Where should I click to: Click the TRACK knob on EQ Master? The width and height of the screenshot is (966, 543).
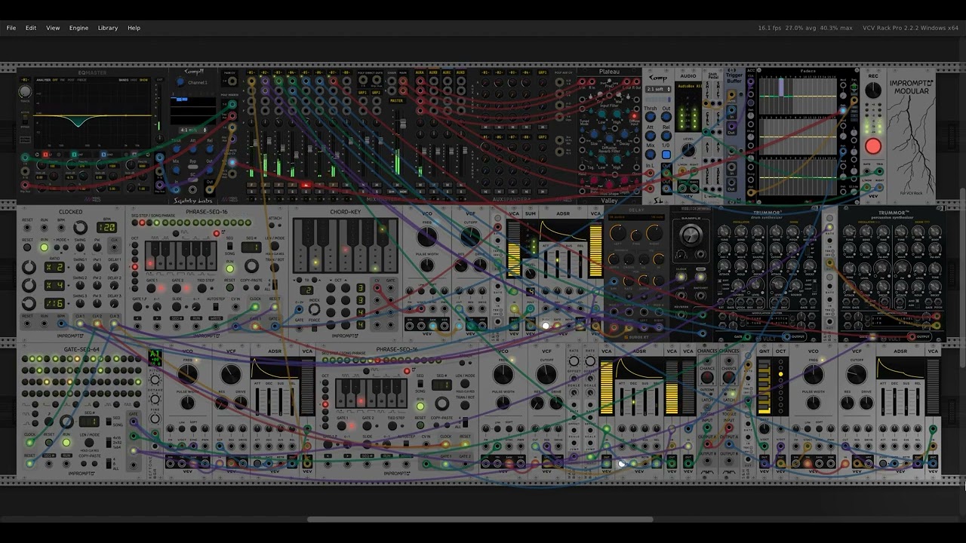click(25, 91)
